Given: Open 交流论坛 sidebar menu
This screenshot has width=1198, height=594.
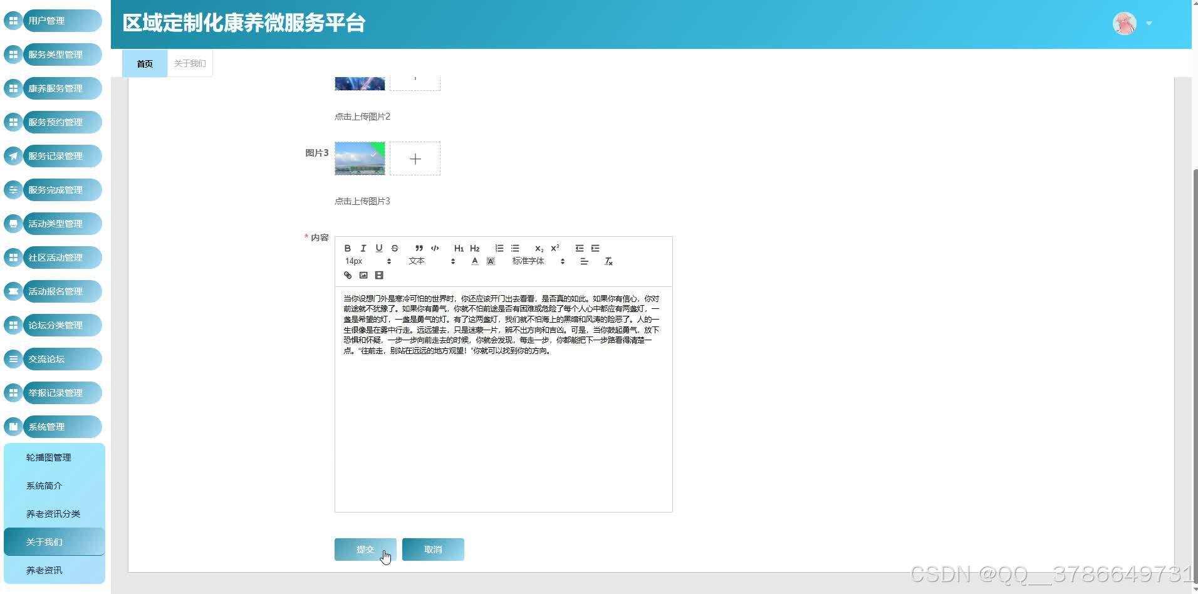Looking at the screenshot, I should pos(53,359).
